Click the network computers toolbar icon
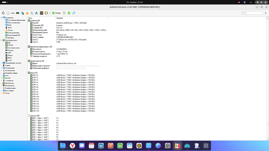 [x=22, y=13]
